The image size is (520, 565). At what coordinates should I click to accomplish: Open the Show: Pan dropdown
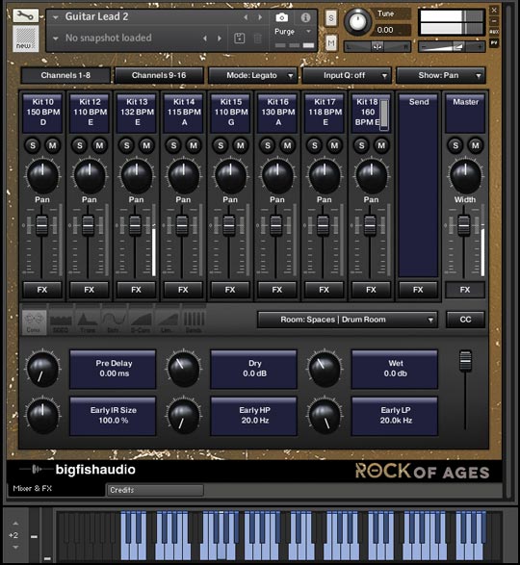[x=441, y=75]
